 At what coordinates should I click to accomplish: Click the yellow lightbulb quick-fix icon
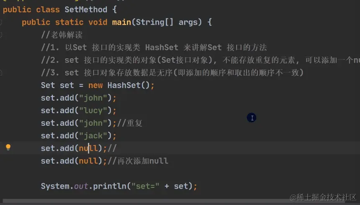coord(8,147)
